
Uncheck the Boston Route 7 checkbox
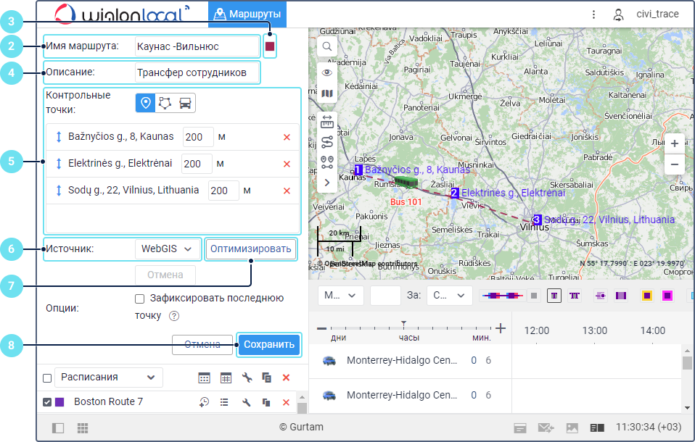(47, 402)
